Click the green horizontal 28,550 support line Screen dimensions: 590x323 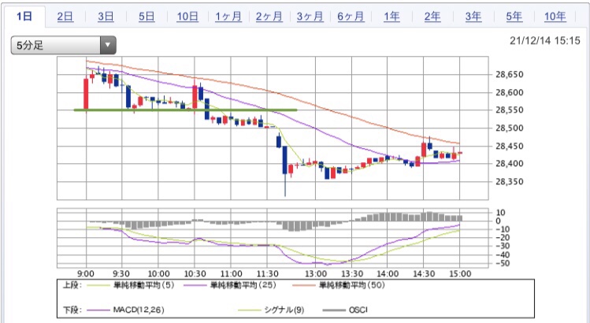(185, 110)
